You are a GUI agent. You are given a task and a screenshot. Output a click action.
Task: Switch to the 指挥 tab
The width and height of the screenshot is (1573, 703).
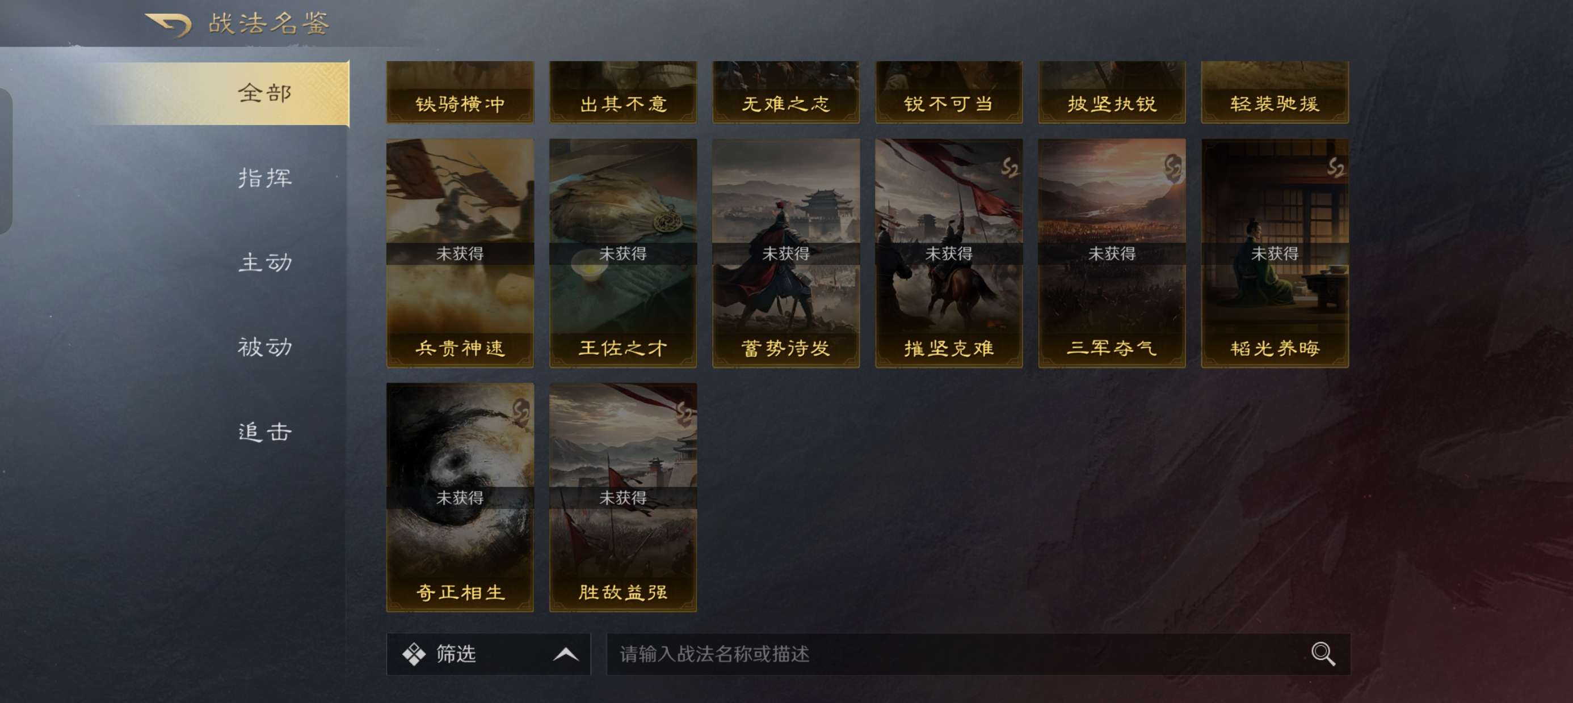coord(265,177)
